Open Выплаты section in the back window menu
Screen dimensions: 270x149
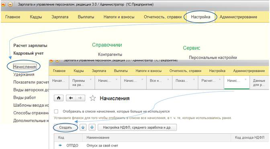coord(86,17)
